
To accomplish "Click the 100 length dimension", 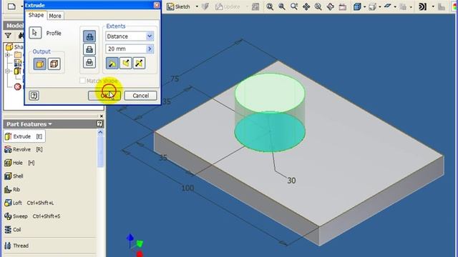I will pyautogui.click(x=187, y=188).
